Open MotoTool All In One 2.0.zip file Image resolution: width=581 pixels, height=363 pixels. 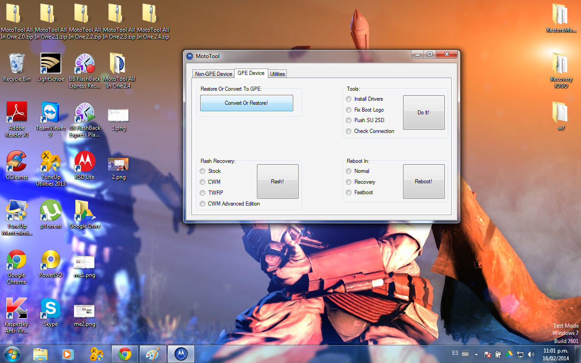(17, 21)
